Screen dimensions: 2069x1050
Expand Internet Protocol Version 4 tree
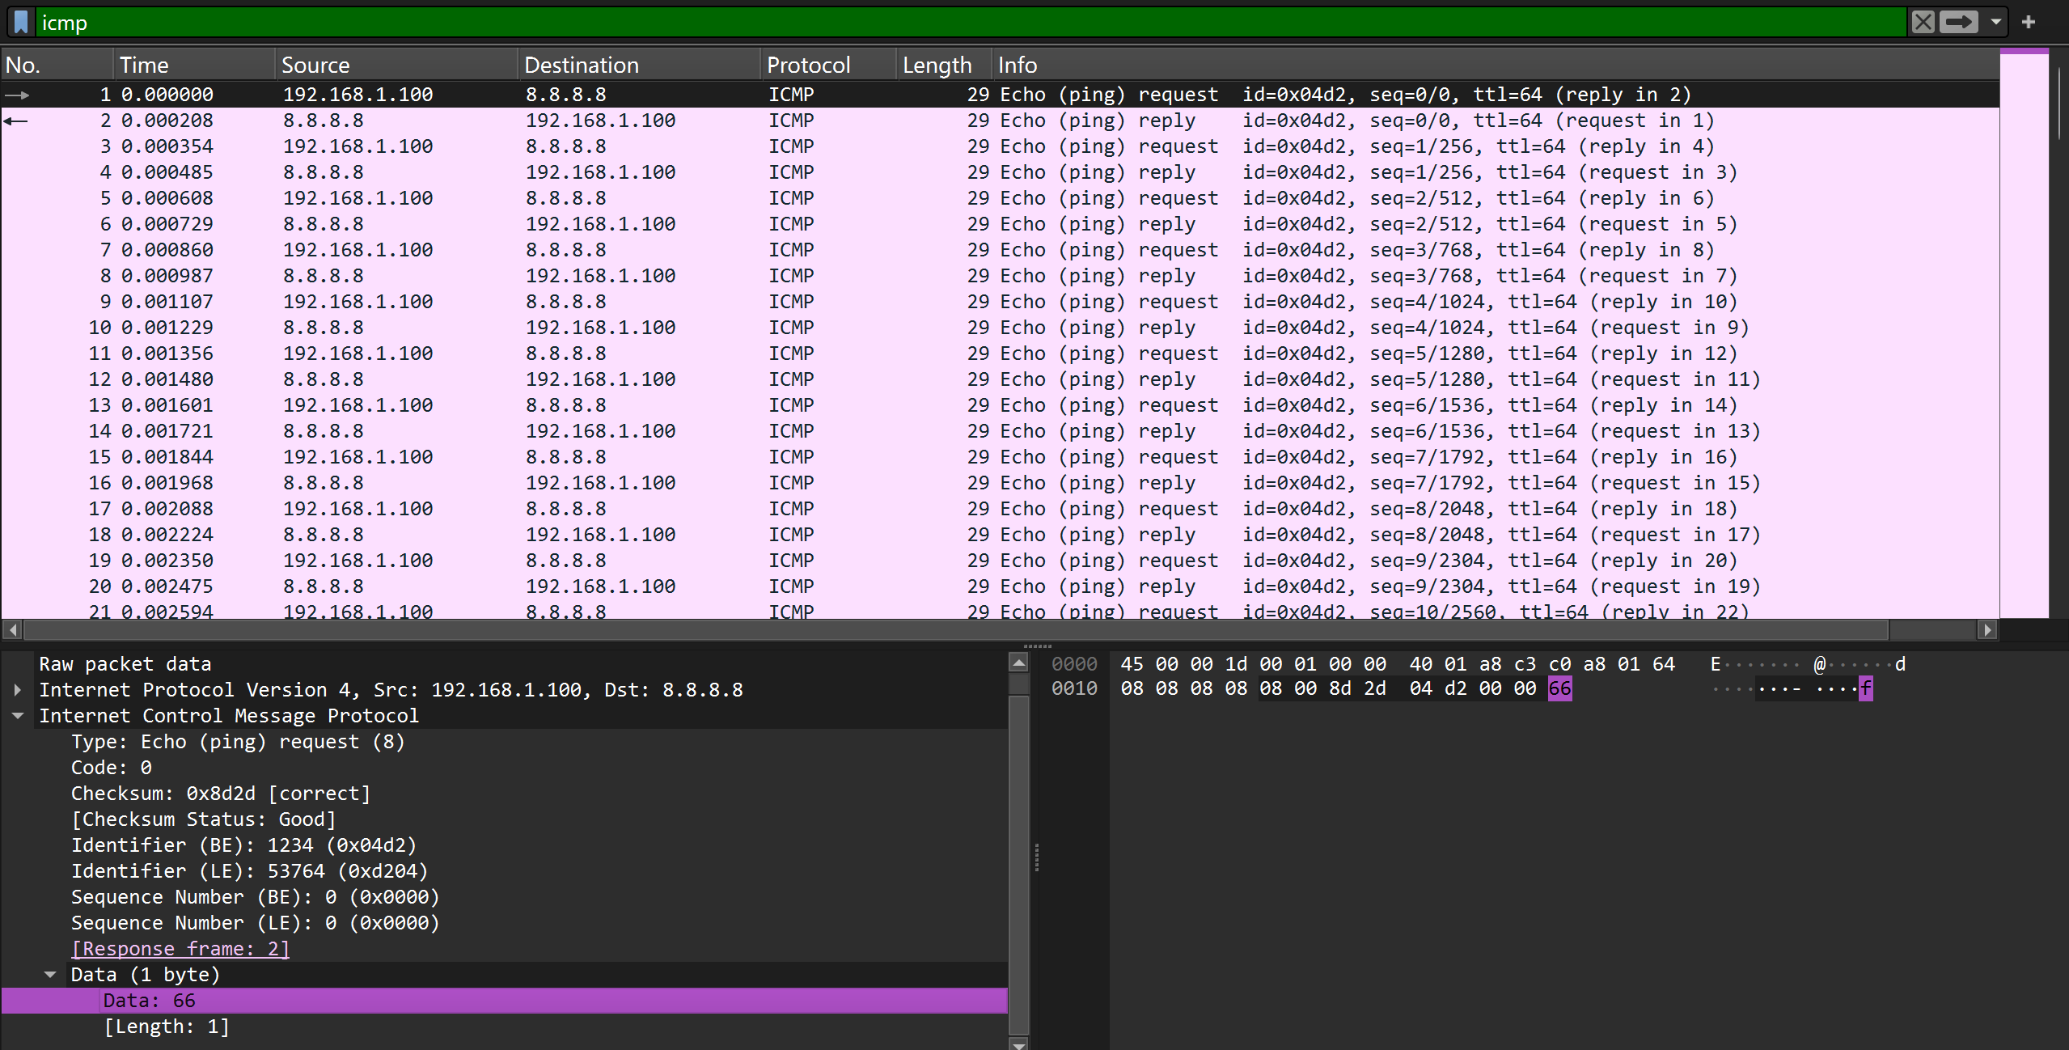[18, 690]
